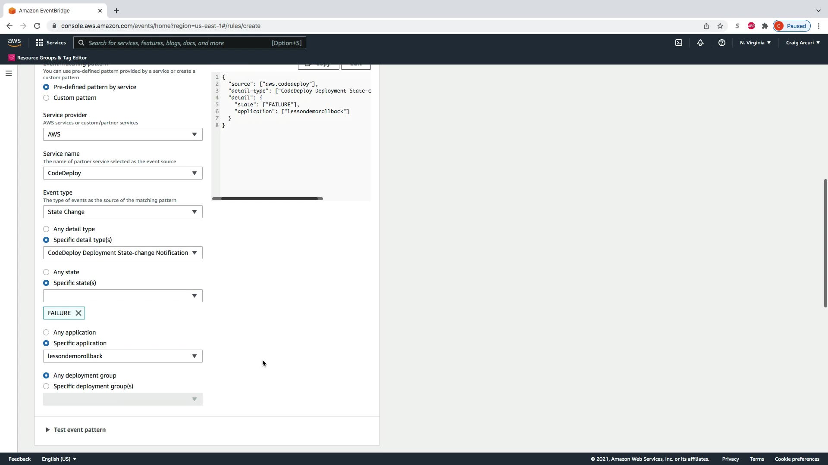This screenshot has height=465, width=828.
Task: Open the browser extensions puzzle icon
Action: tap(765, 26)
